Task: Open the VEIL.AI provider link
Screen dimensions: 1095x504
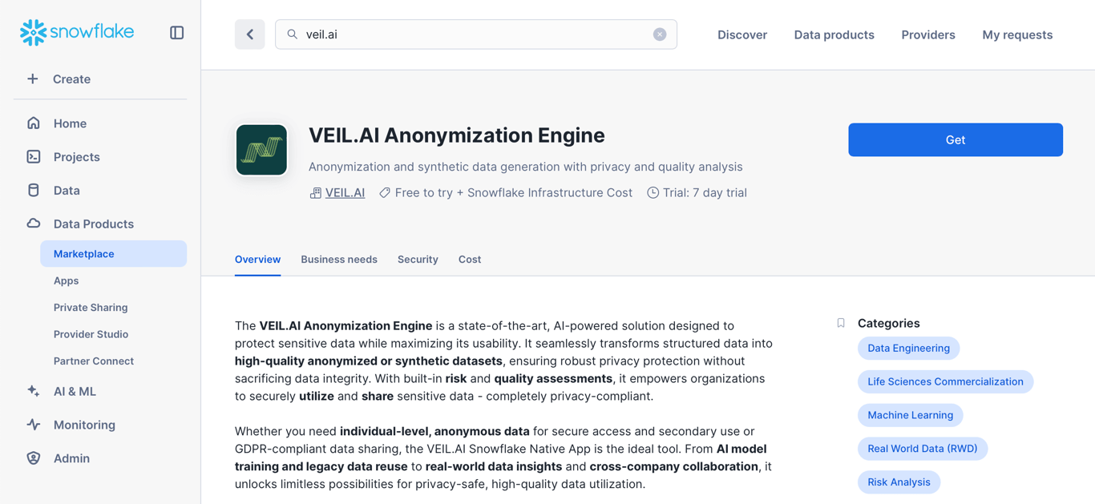Action: [x=345, y=193]
